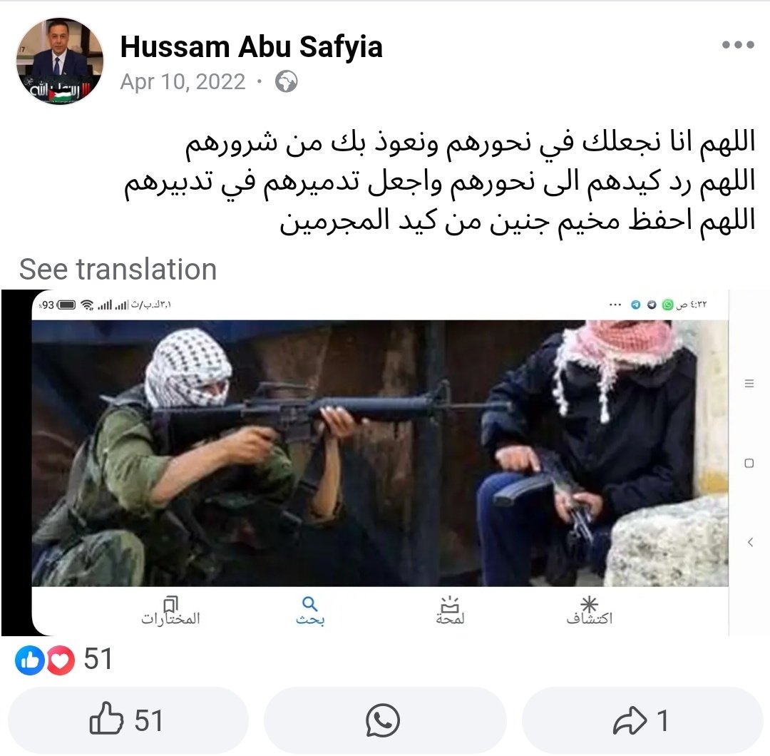Open Hussam Abu Safyia profile picture
770x756 pixels.
point(59,61)
